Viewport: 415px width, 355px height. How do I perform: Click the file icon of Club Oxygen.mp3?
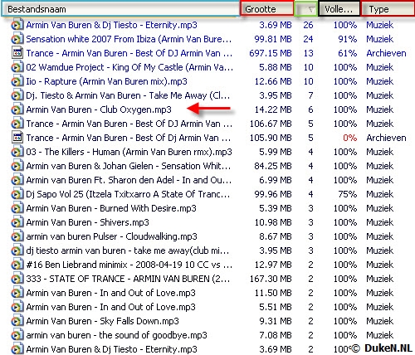pos(17,109)
